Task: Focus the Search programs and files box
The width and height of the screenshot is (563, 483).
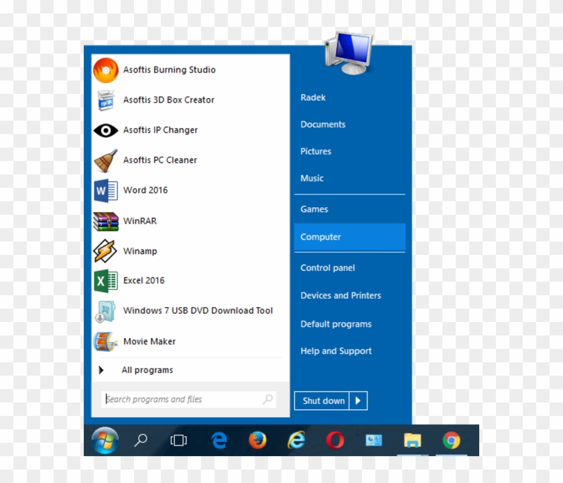Action: [189, 399]
